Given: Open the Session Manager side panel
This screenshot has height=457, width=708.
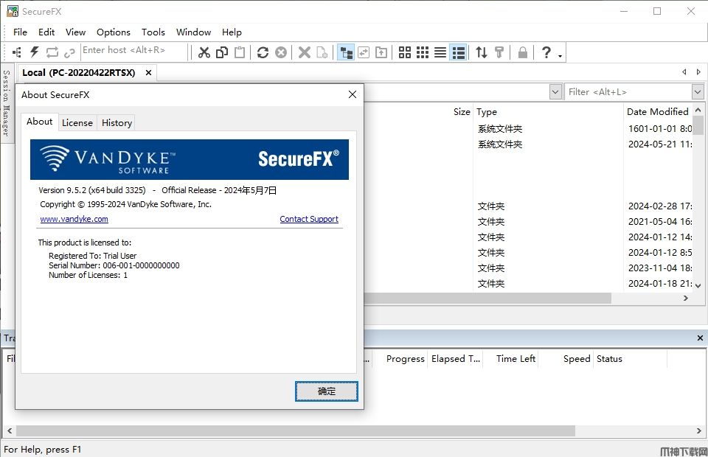Looking at the screenshot, I should click(6, 103).
